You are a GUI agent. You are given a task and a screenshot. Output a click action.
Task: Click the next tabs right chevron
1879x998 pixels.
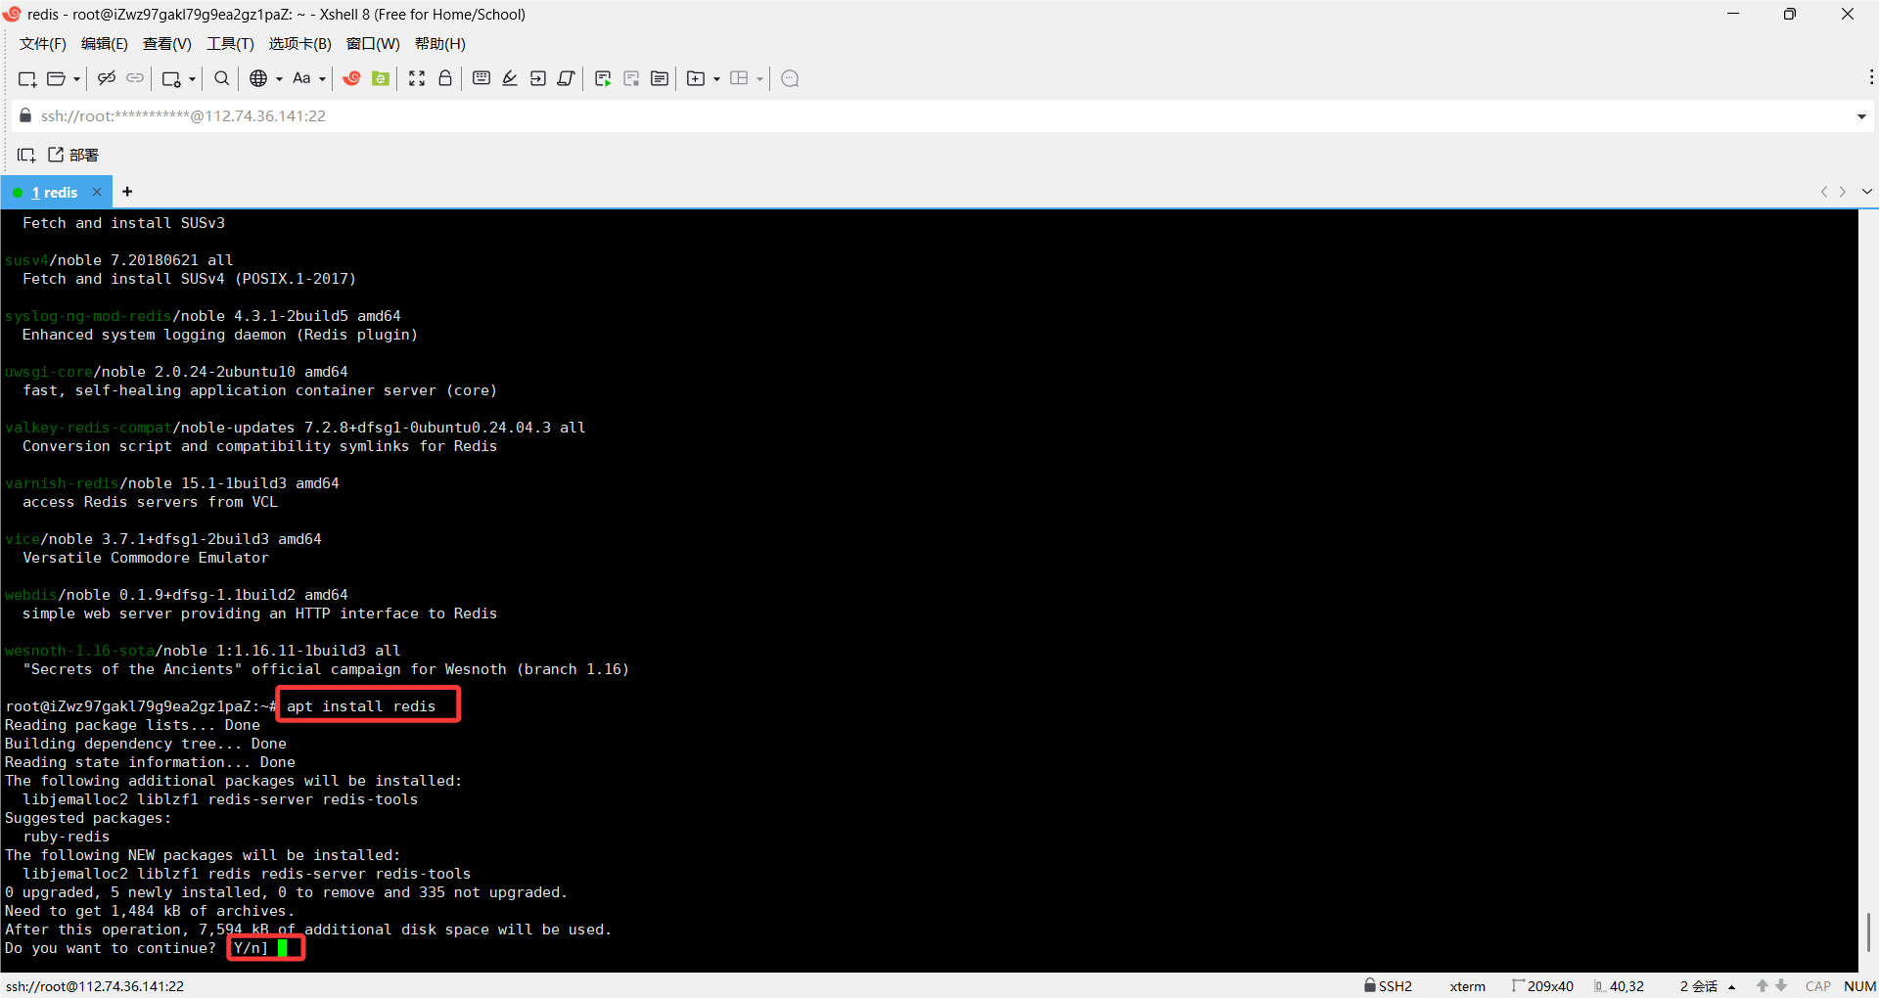coord(1843,192)
